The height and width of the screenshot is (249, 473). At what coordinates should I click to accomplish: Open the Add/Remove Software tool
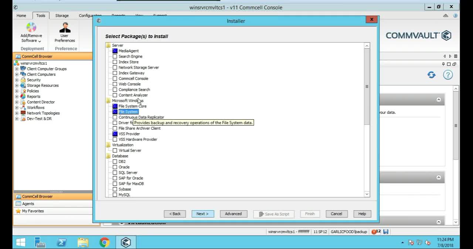click(x=31, y=33)
